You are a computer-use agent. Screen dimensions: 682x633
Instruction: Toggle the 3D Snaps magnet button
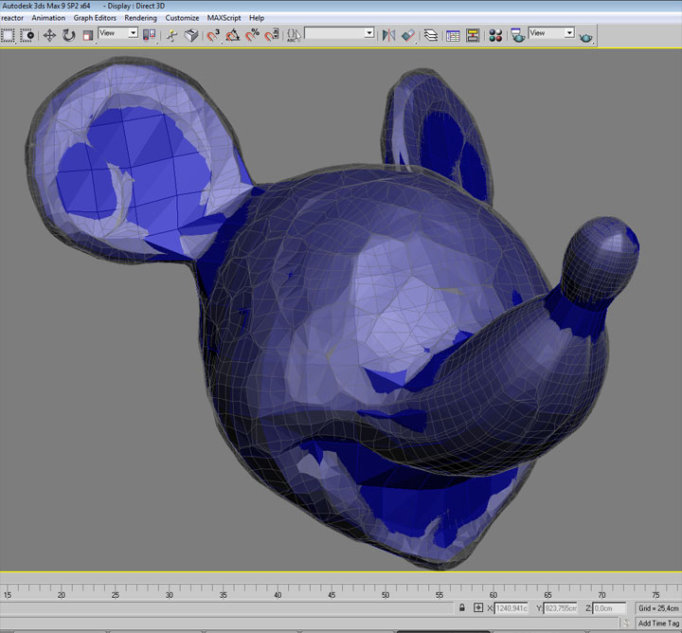pos(213,35)
